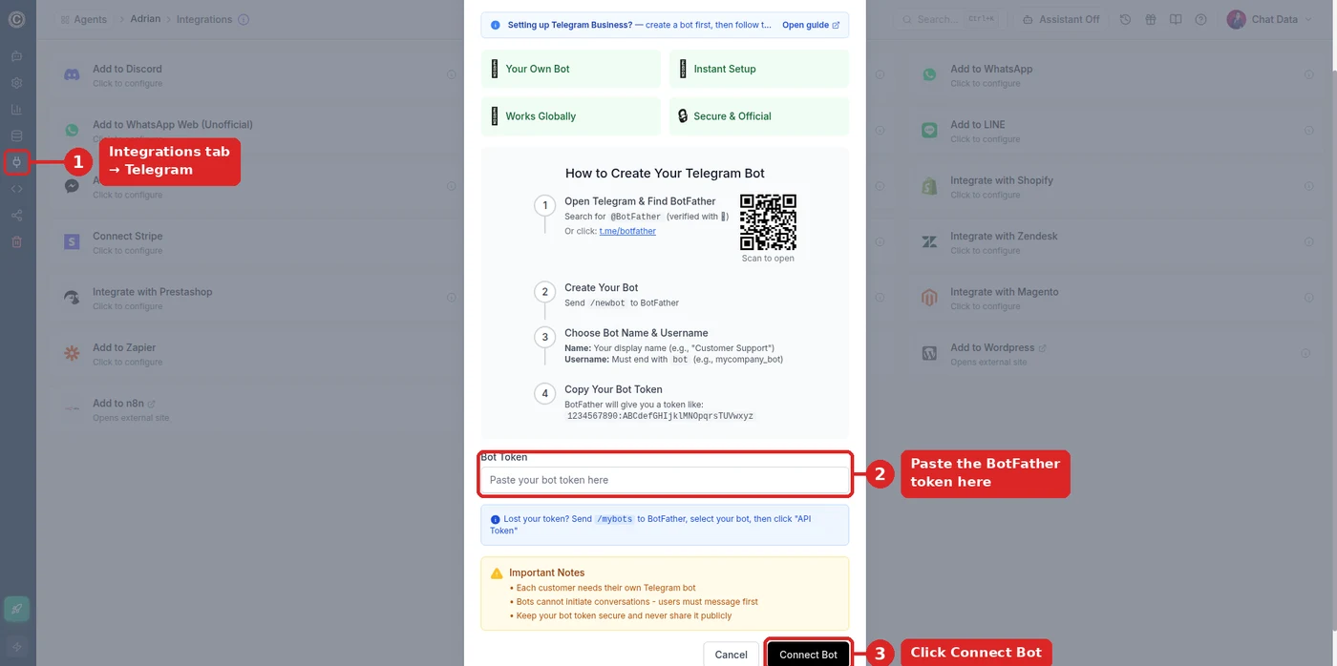Open the history clock icon in the top bar
This screenshot has height=666, width=1337.
(1125, 19)
